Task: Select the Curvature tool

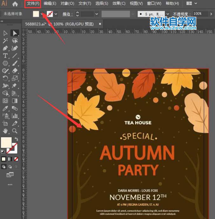Action: [15, 48]
